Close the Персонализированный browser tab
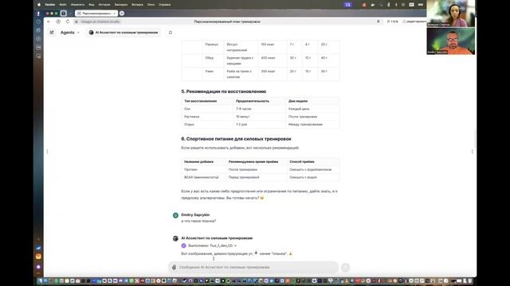The image size is (510, 286). coord(115,14)
